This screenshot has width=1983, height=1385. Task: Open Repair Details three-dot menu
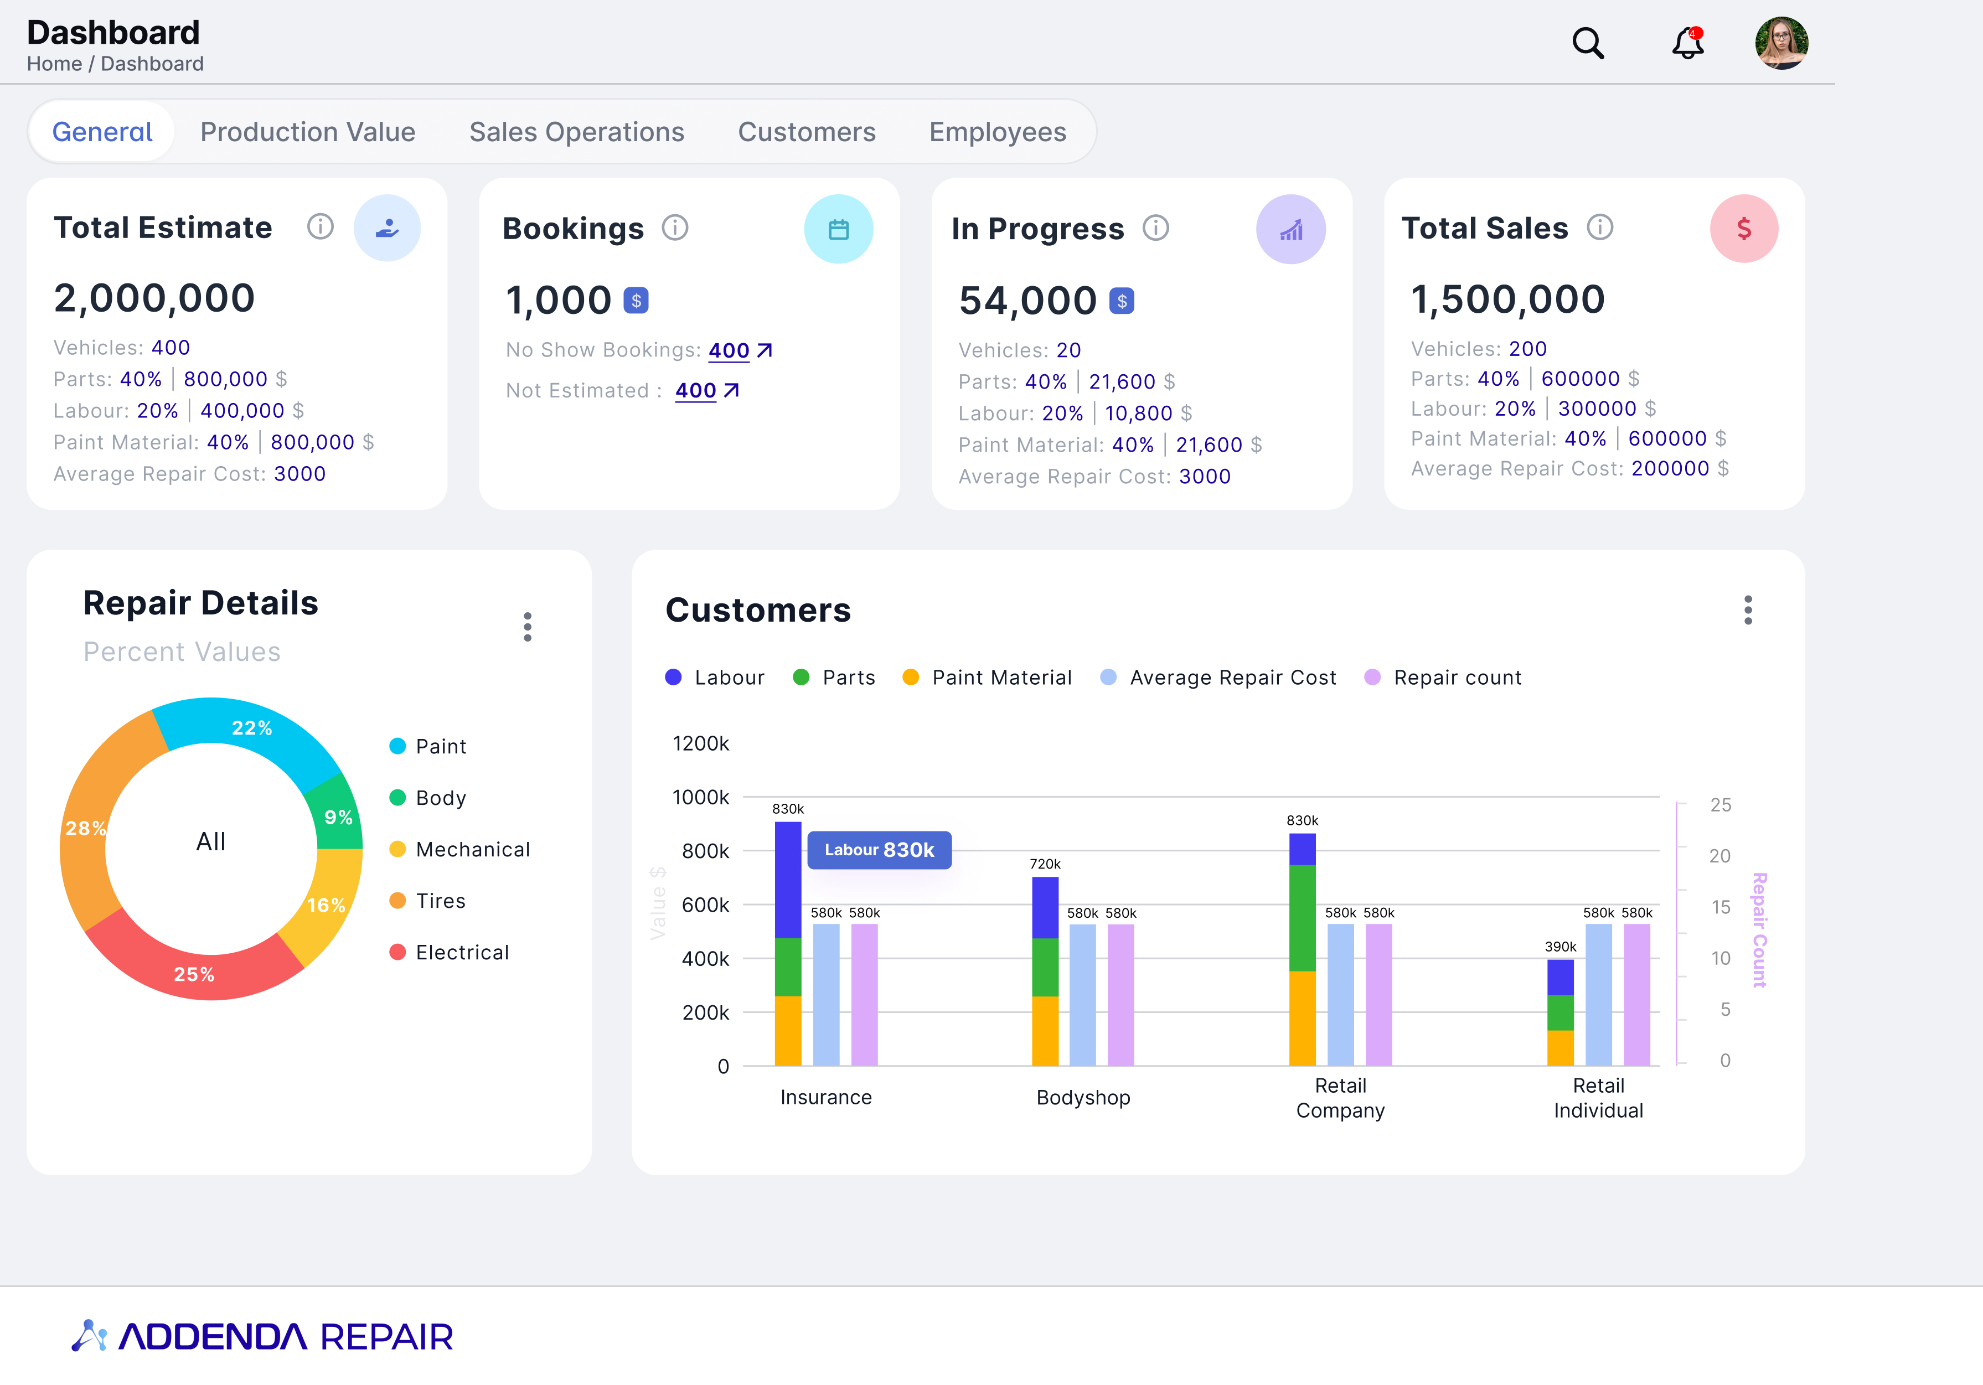tap(527, 627)
